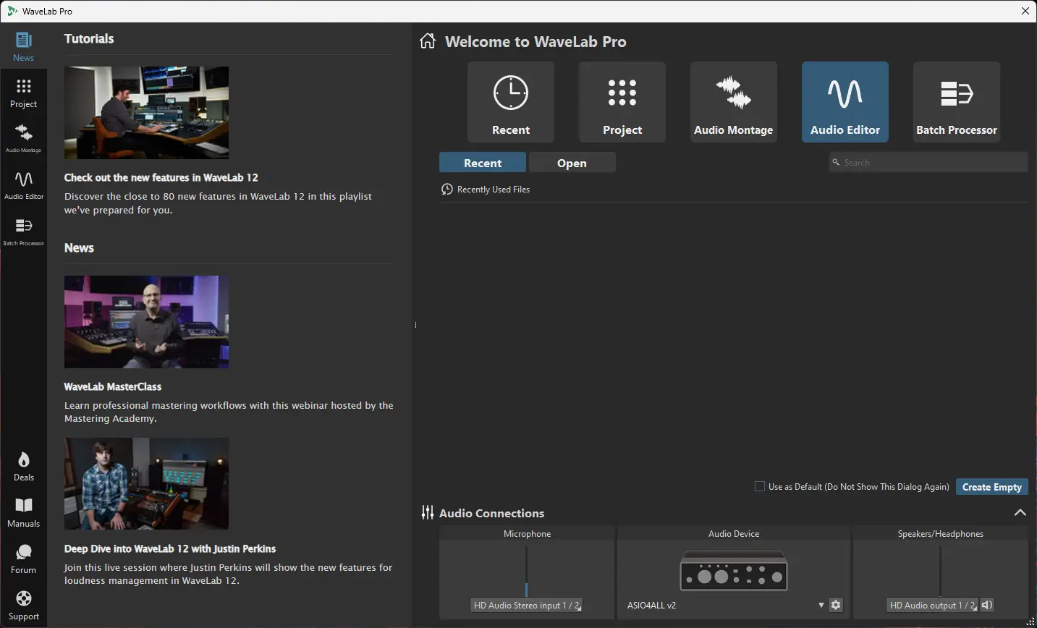
Task: Click the 'Tutorials' heading
Action: (89, 39)
